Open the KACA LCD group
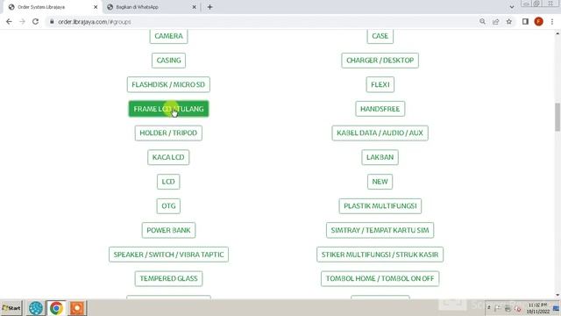This screenshot has width=561, height=316. click(x=168, y=157)
